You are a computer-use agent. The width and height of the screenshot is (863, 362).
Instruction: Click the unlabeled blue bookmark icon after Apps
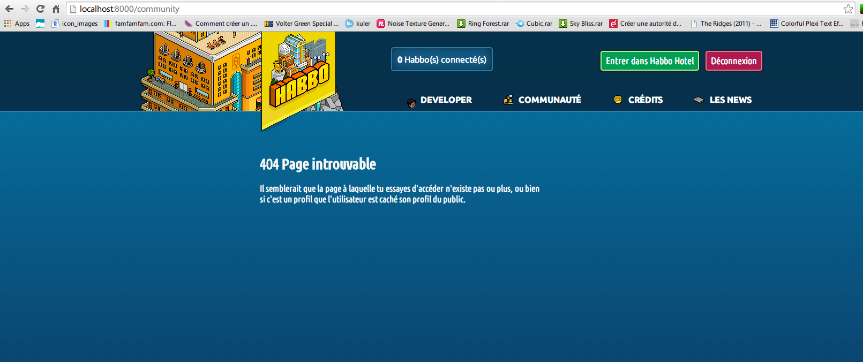click(40, 24)
